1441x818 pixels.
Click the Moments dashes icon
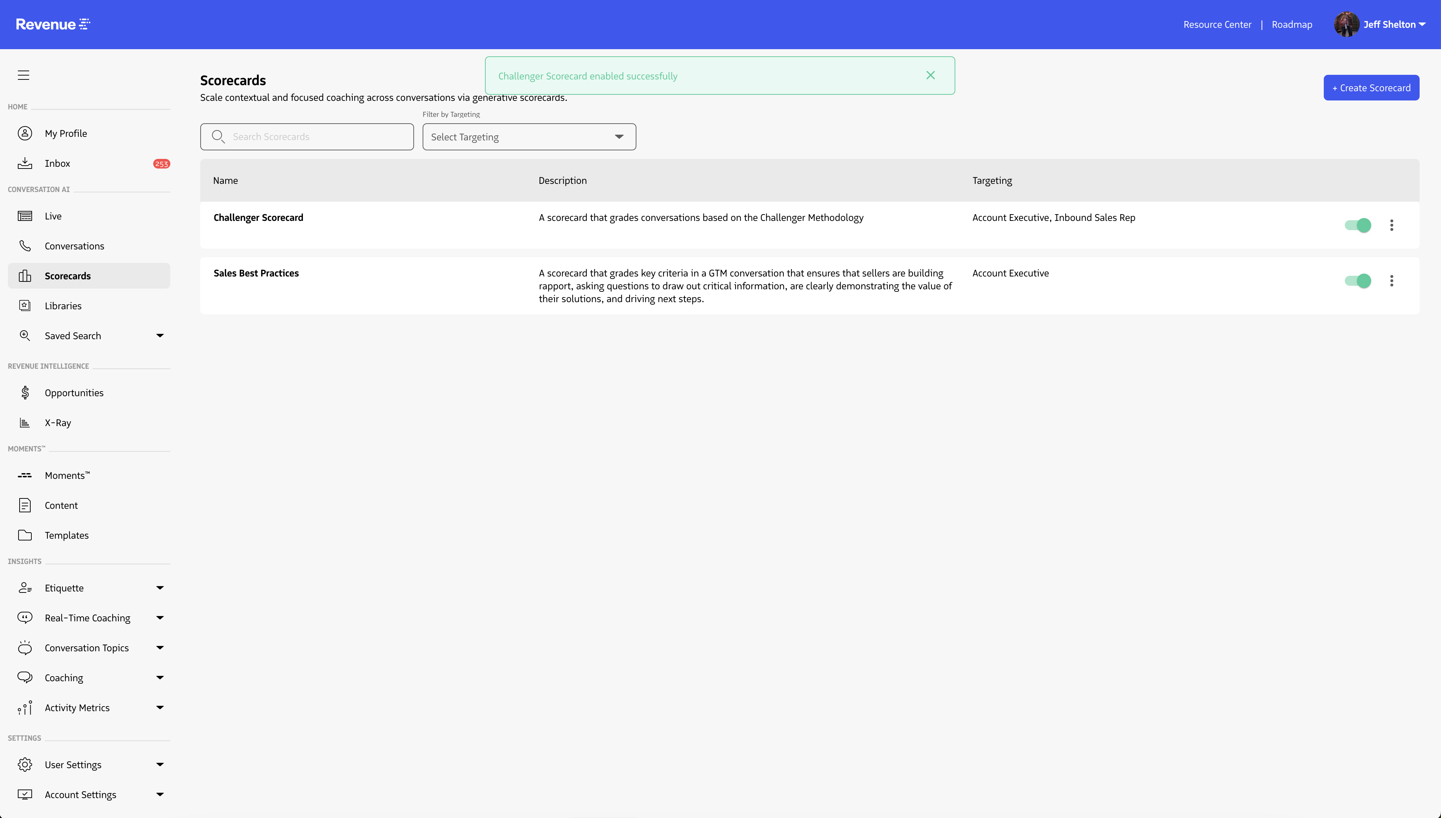pos(25,475)
